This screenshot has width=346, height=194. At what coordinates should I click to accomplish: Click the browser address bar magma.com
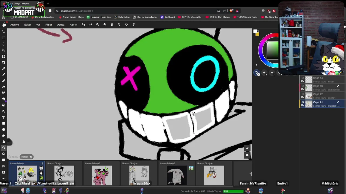[135, 11]
